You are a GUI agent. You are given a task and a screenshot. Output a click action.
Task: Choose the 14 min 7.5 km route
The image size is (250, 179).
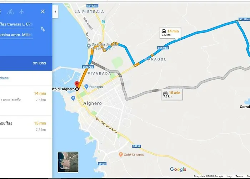[26, 101]
